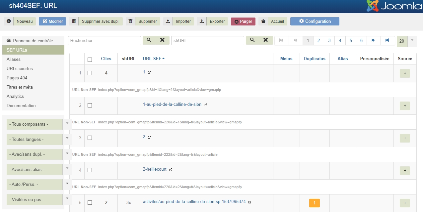
Task: Click the Nouveau plus icon
Action: point(9,21)
